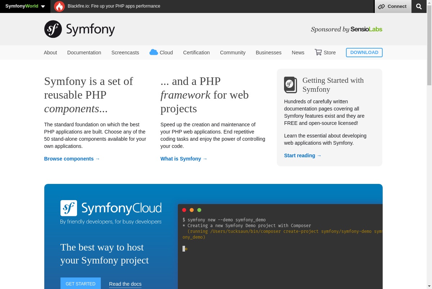Image resolution: width=432 pixels, height=289 pixels.
Task: Click the shopping cart Store icon
Action: [x=318, y=52]
